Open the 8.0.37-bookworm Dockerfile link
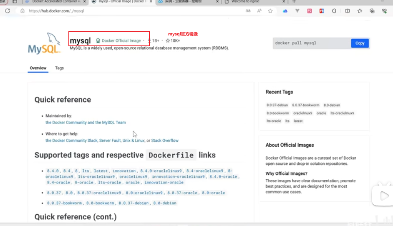 click(64, 203)
